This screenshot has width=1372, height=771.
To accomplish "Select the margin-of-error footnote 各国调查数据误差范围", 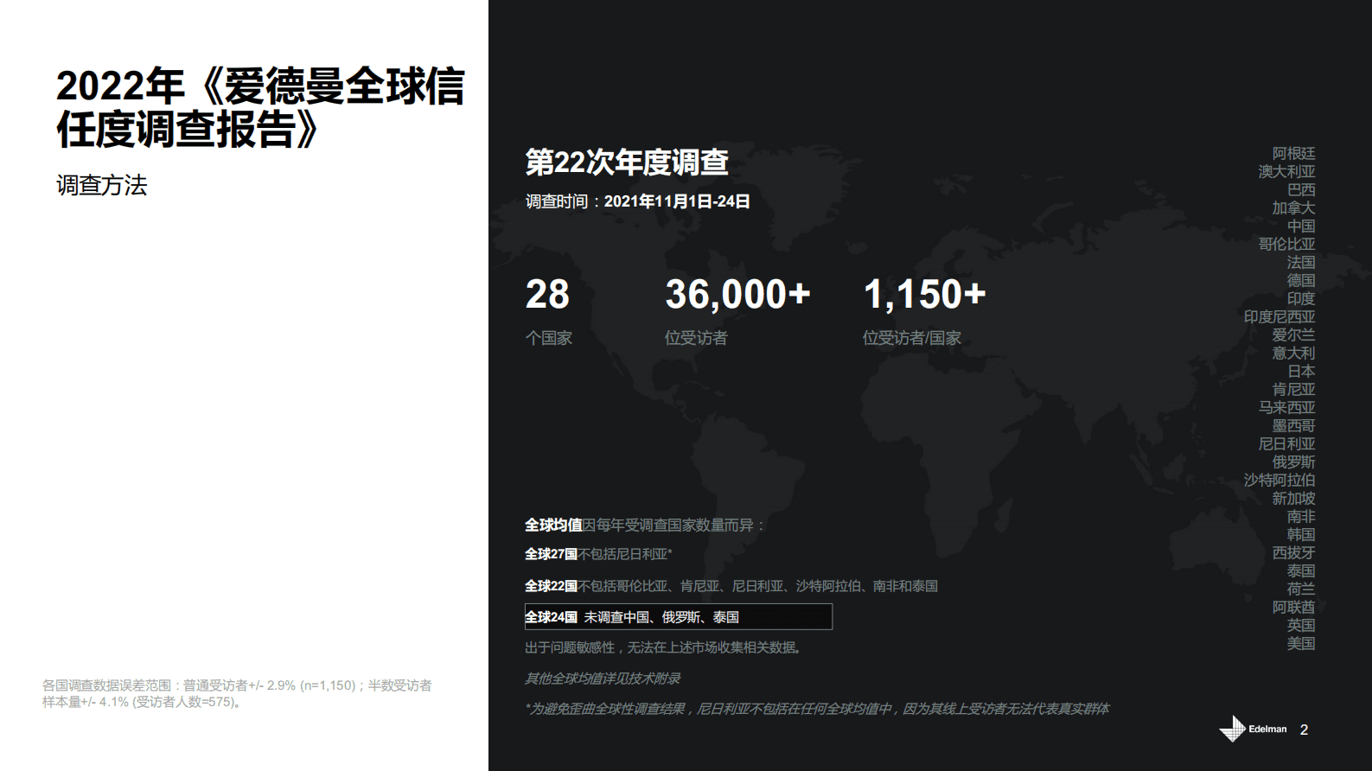I will tap(237, 693).
